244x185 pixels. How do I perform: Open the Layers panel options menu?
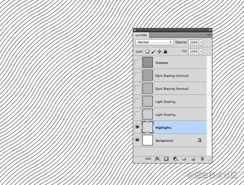(x=209, y=35)
